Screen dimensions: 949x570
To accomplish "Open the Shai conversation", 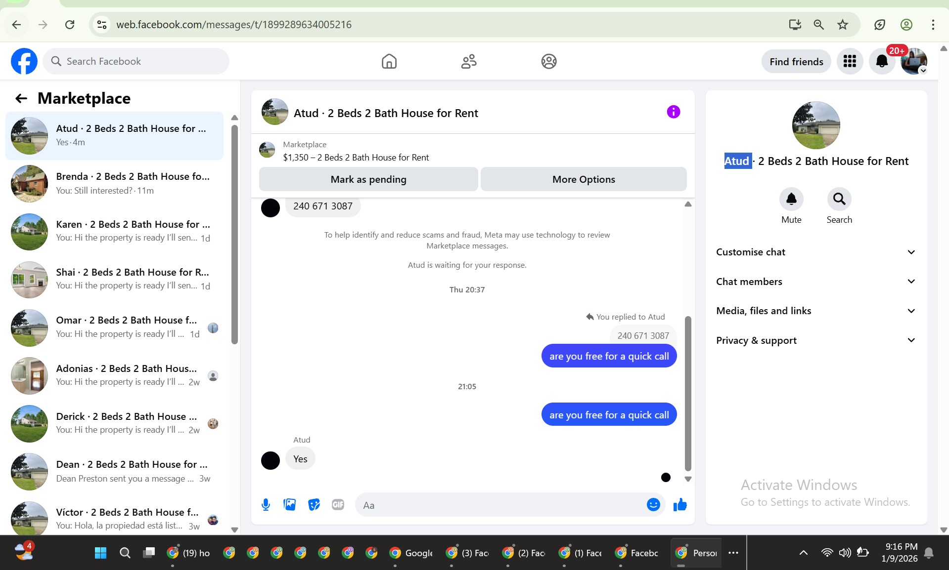I will (114, 279).
